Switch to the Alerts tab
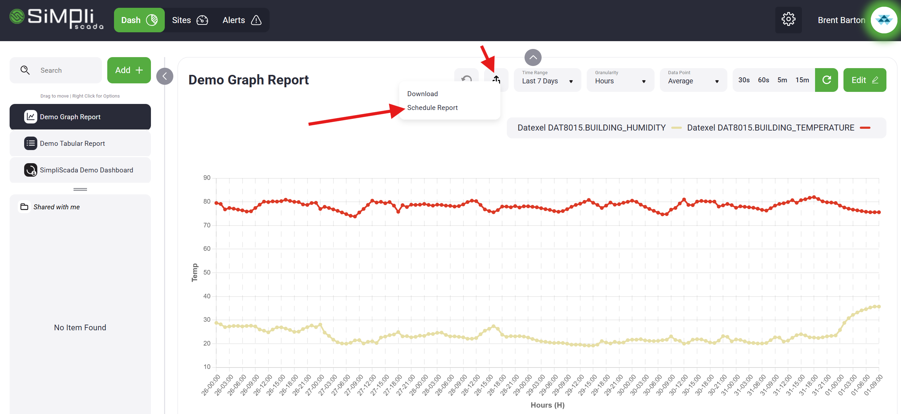Screen dimensions: 901x414 tap(241, 20)
